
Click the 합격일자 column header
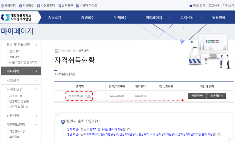(140, 86)
